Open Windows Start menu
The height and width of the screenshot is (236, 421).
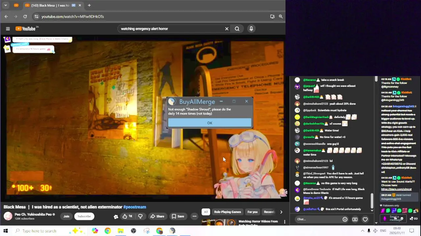tap(6, 231)
